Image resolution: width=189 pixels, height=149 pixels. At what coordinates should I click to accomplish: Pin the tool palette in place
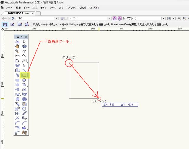click(x=22, y=37)
